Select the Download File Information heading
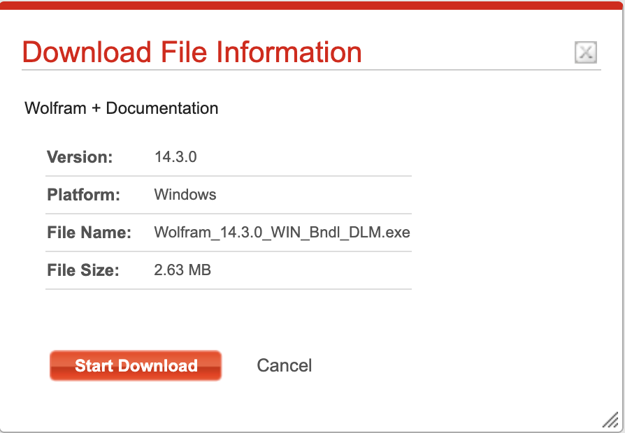625x433 pixels. (192, 52)
